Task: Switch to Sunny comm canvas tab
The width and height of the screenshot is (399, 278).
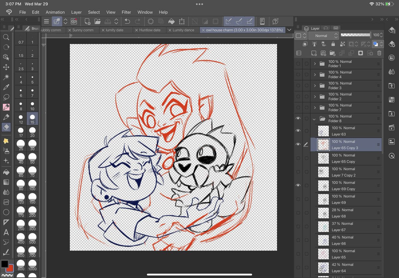Action: [83, 30]
